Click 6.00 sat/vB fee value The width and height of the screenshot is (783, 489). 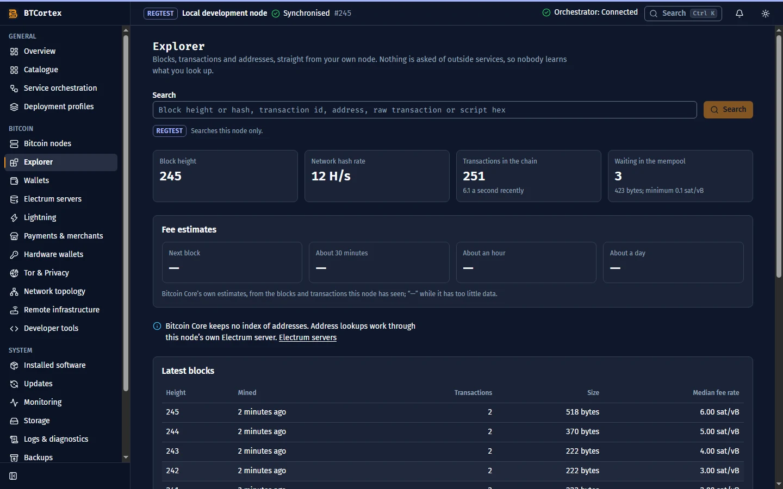719,412
